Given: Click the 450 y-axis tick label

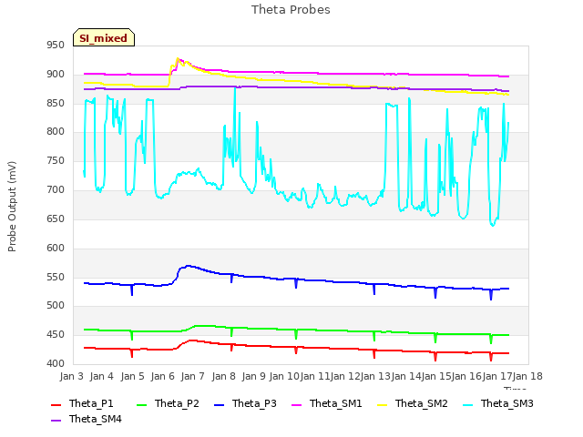Looking at the screenshot, I should click(56, 335).
